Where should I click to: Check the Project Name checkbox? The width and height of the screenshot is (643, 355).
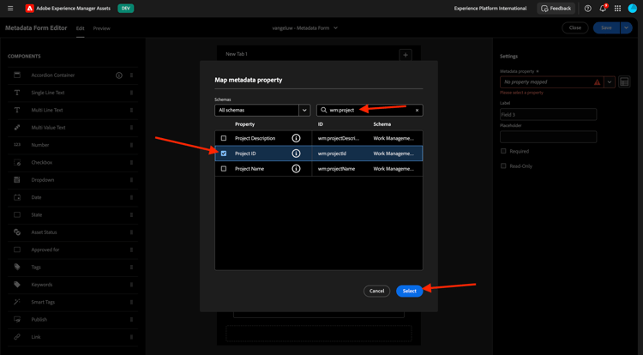coord(224,168)
